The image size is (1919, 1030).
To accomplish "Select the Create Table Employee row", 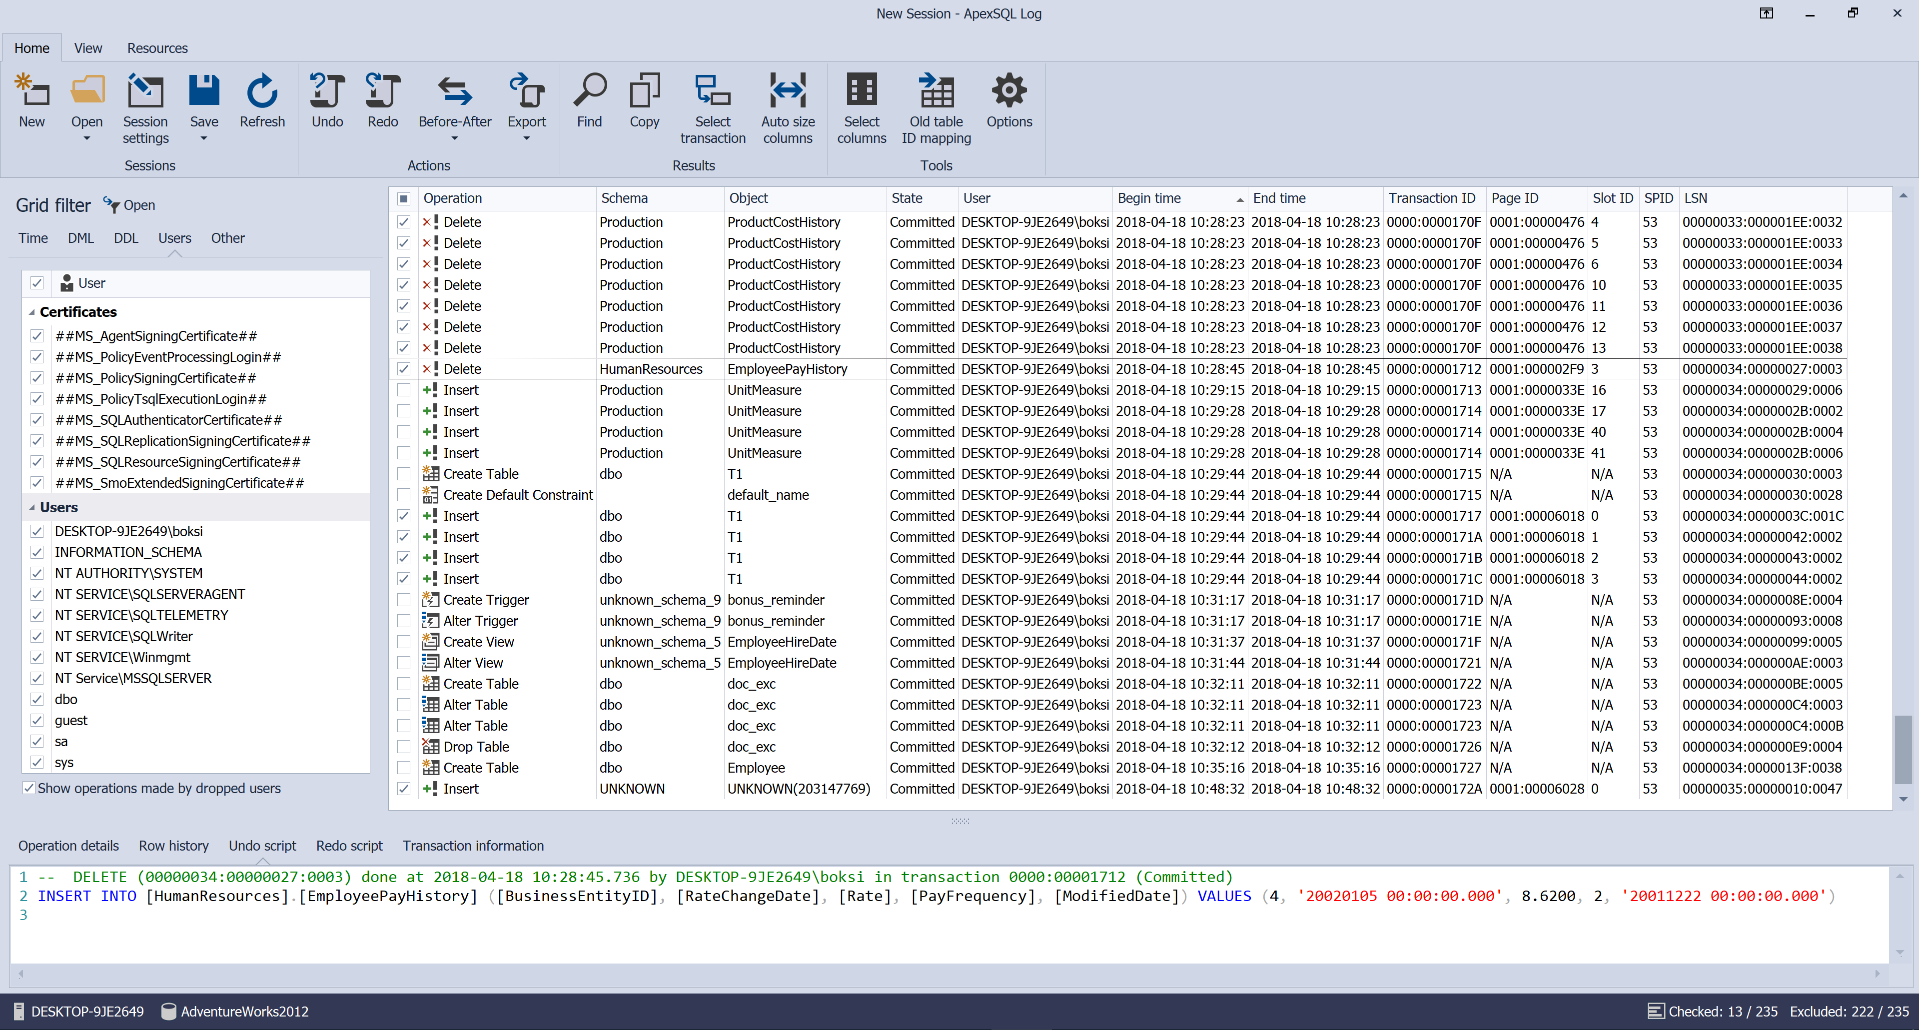I will click(1117, 767).
